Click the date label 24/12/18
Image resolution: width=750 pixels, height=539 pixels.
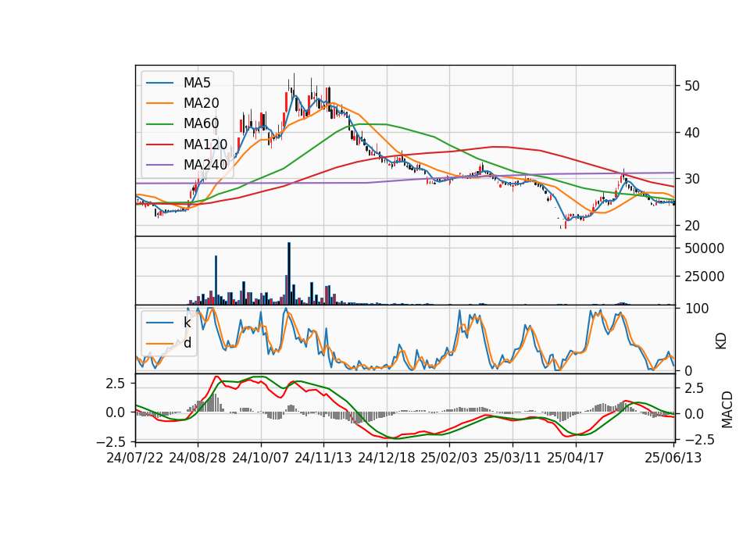387,458
